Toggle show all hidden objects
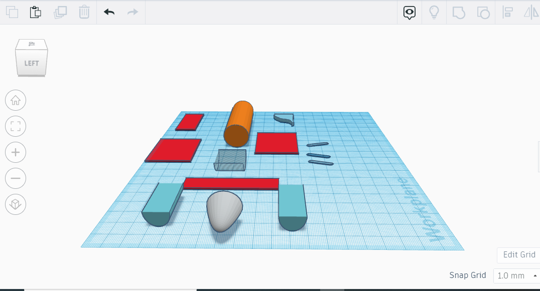The width and height of the screenshot is (540, 291). 409,12
